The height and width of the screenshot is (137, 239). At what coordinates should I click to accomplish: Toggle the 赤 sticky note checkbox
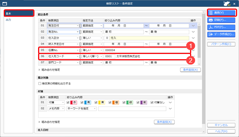click(x=68, y=102)
